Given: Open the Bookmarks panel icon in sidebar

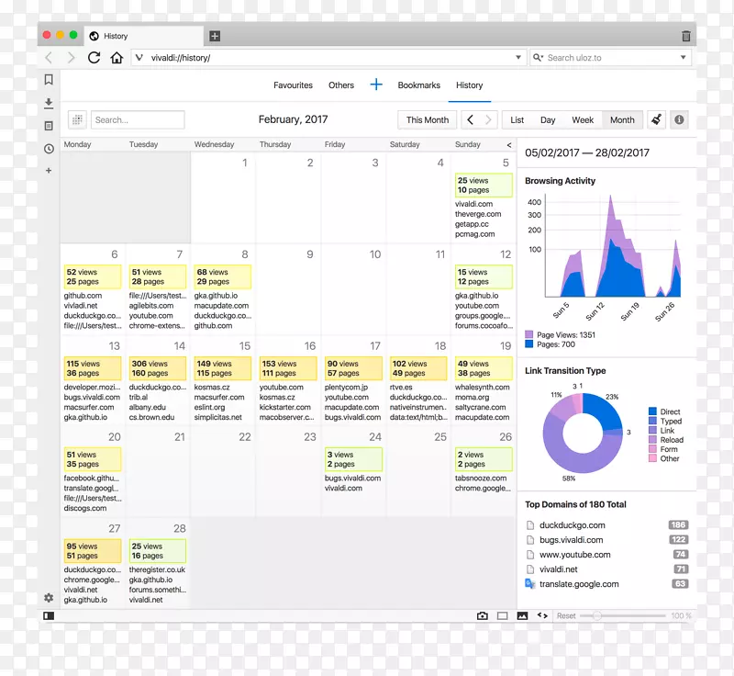Looking at the screenshot, I should [49, 80].
